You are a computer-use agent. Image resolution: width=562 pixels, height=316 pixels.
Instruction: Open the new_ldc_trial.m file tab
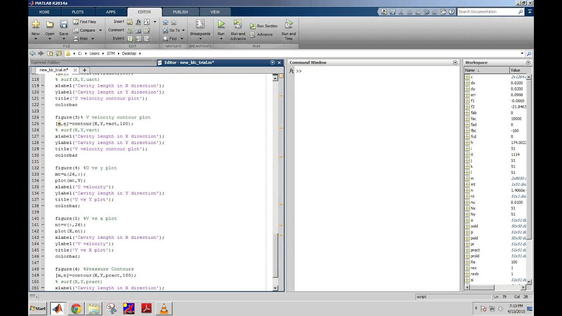click(x=54, y=70)
